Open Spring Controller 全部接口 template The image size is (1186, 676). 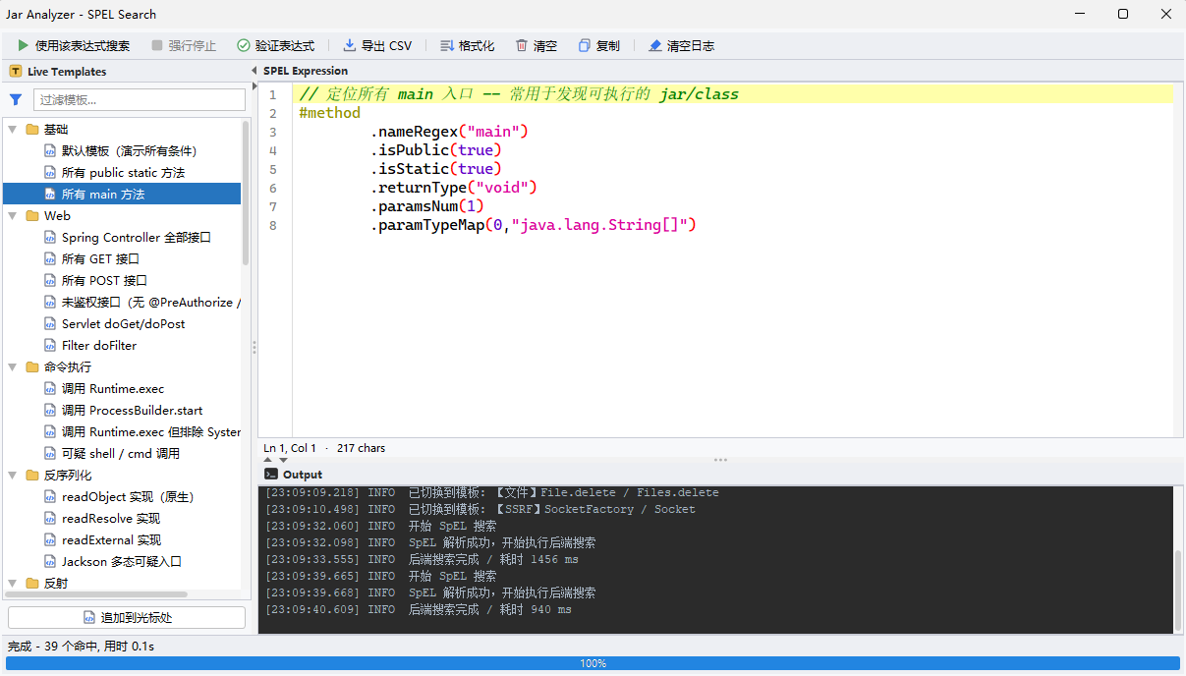(136, 237)
